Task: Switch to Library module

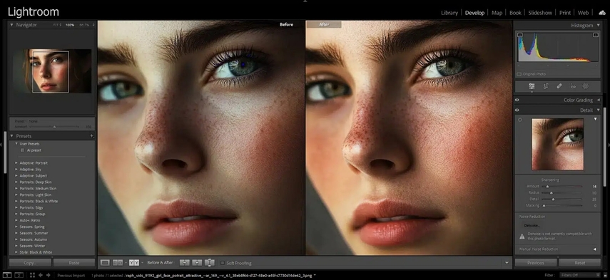Action: [x=449, y=13]
